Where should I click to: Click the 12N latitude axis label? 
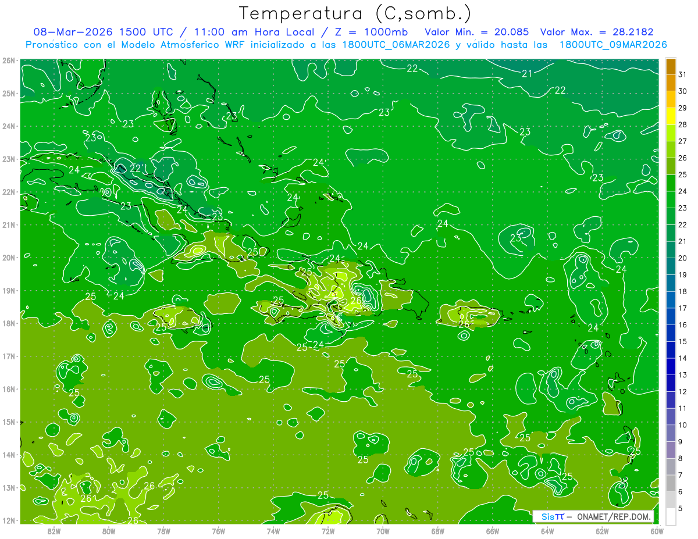pos(9,520)
